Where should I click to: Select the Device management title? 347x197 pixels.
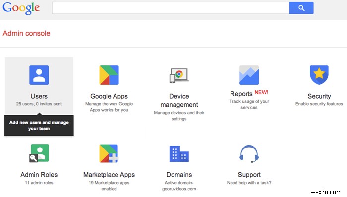pyautogui.click(x=179, y=100)
